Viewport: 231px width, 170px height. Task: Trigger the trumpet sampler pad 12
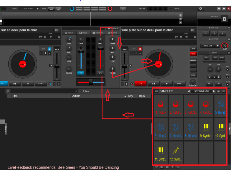176,153
